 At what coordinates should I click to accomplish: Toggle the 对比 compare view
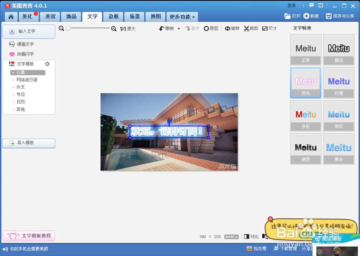point(251,237)
